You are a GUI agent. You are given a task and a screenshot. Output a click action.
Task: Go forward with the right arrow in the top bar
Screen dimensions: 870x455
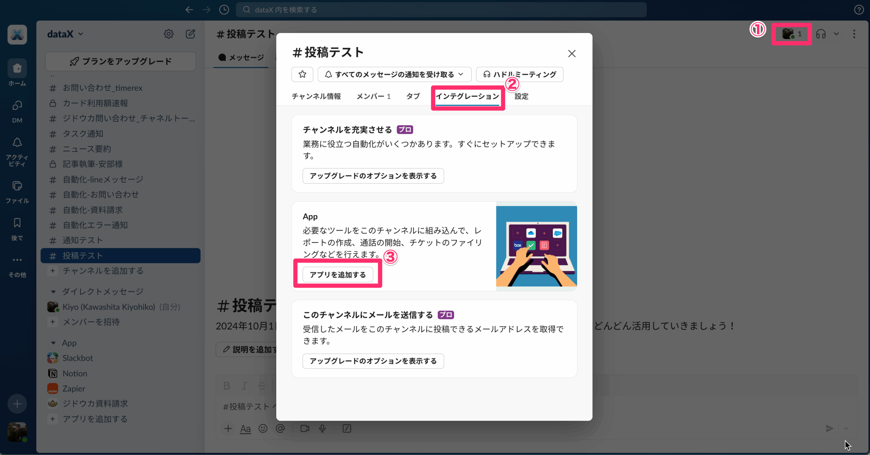tap(207, 10)
